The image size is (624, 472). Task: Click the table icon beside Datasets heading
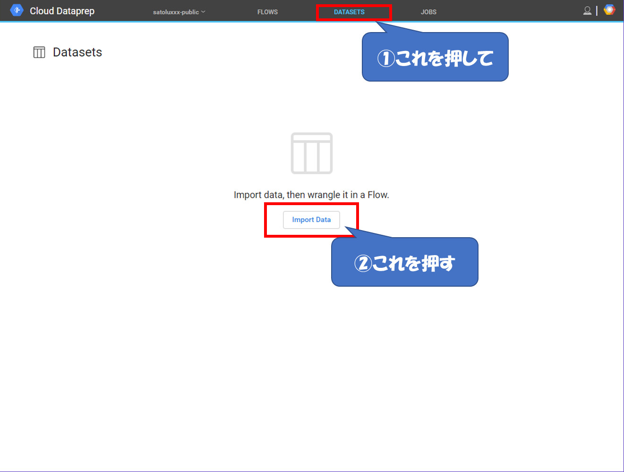click(39, 52)
